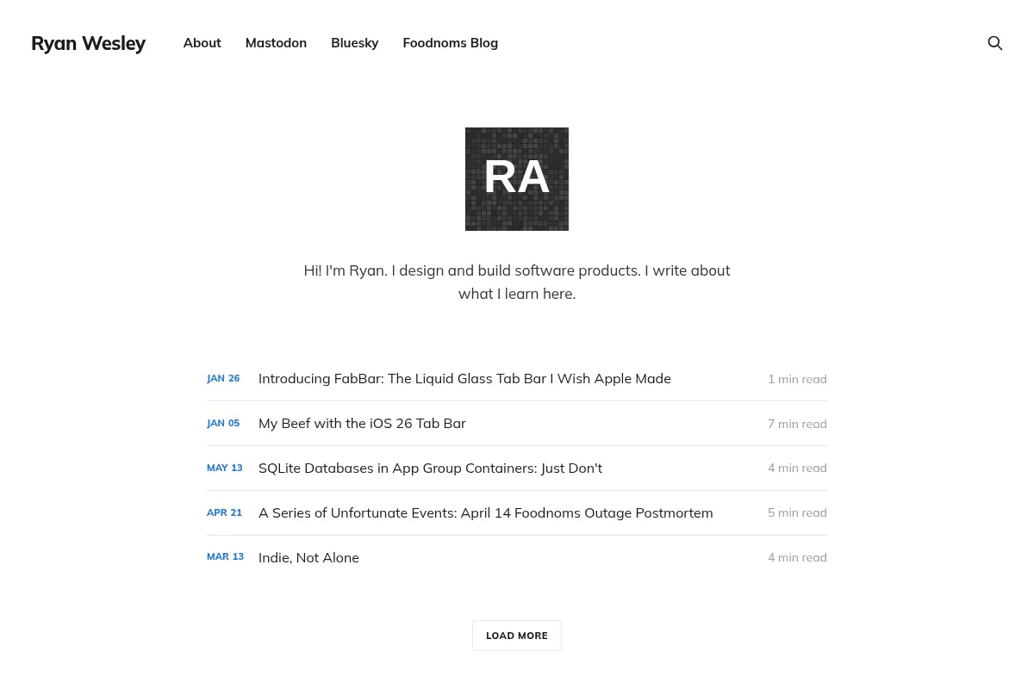The image size is (1034, 689).
Task: Select the MAR 13 date label
Action: [x=225, y=557]
